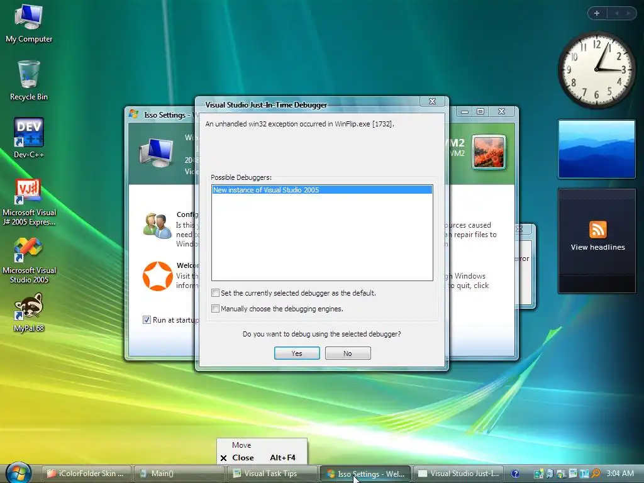Click the Windows-flag tray icon
Image resolution: width=644 pixels, height=483 pixels.
tap(562, 474)
